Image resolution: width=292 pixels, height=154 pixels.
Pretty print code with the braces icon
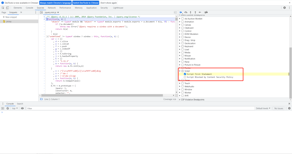[x=41, y=99]
